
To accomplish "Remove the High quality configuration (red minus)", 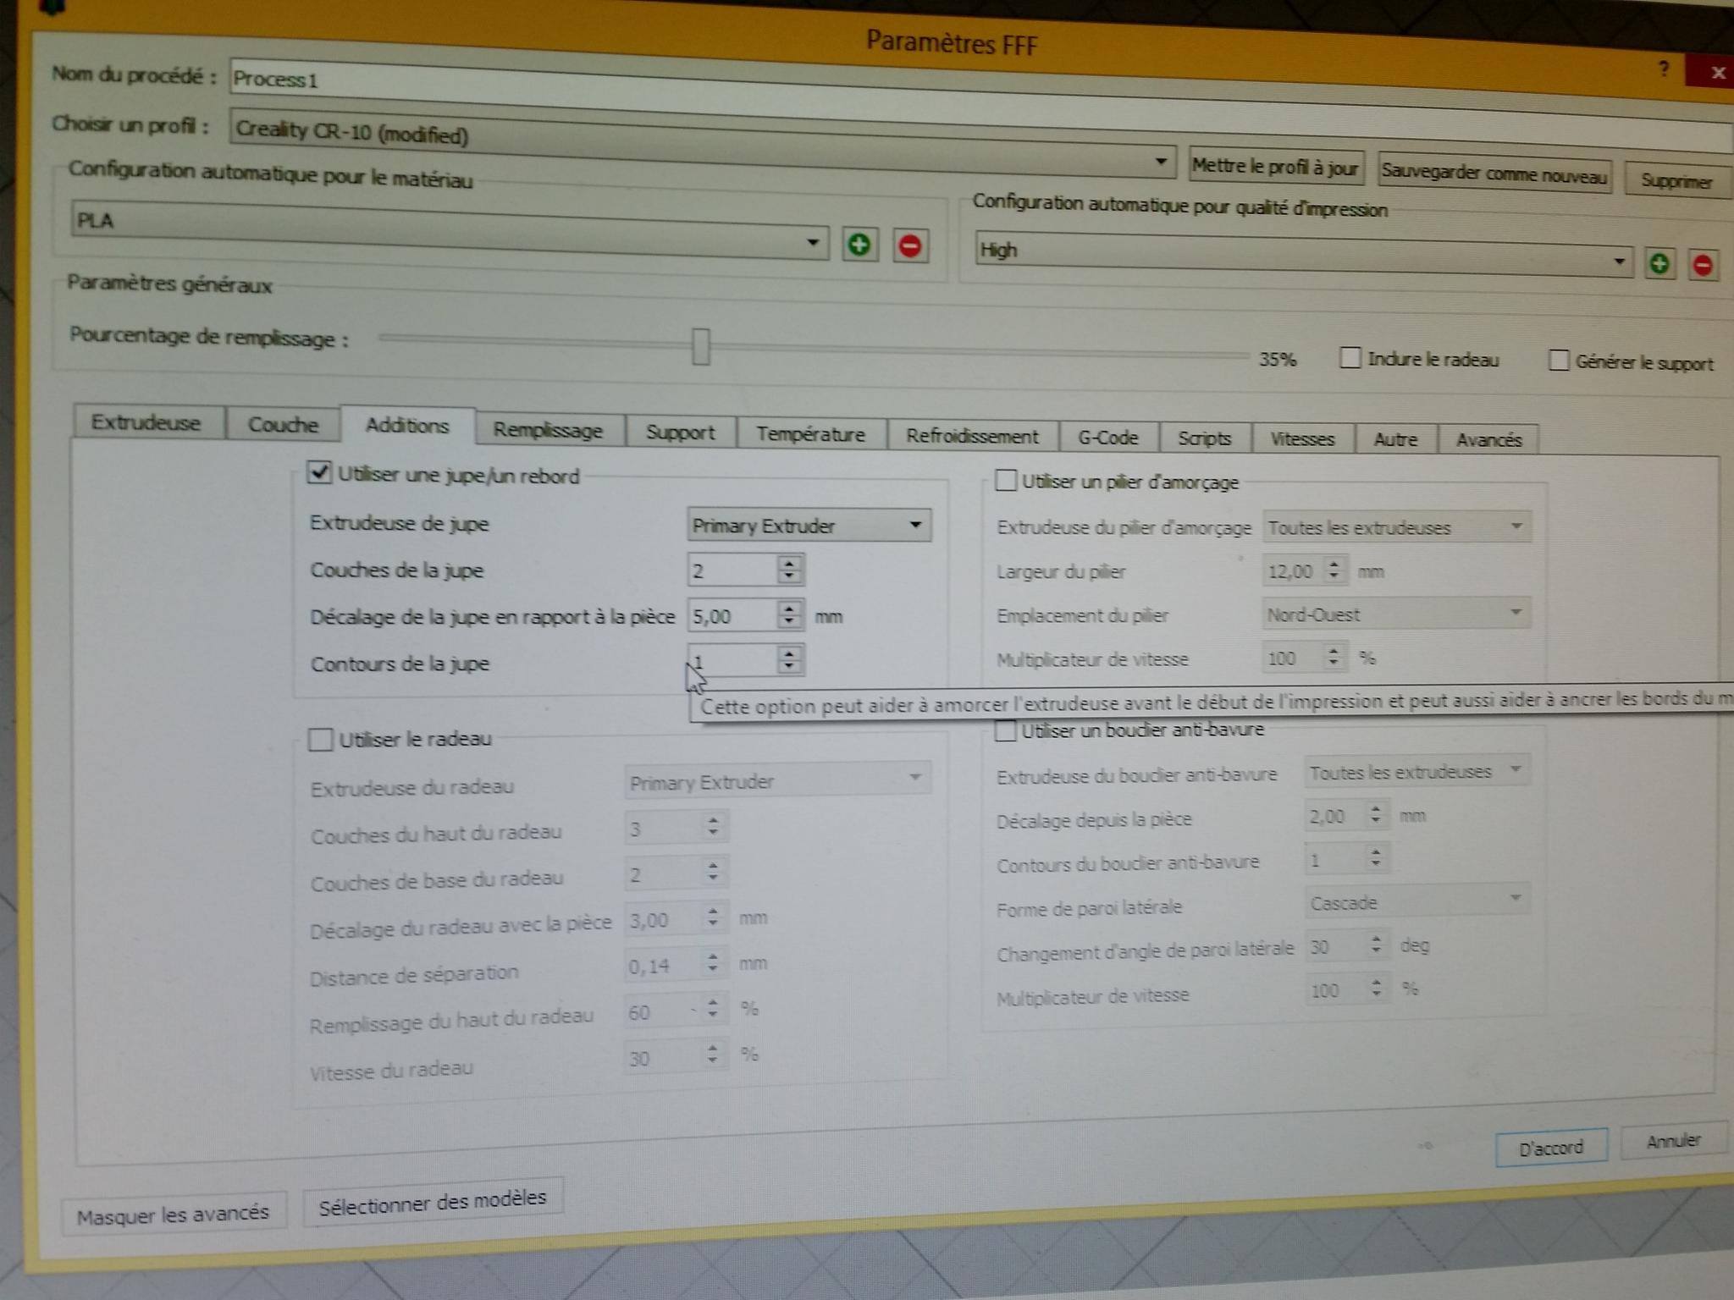I will [x=1703, y=266].
